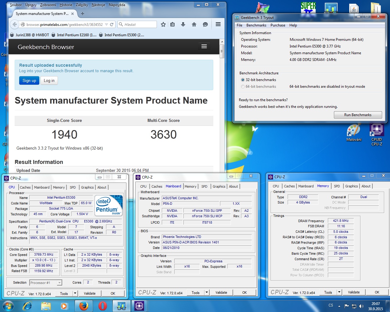Bookmark this page with the star icon

[163, 24]
